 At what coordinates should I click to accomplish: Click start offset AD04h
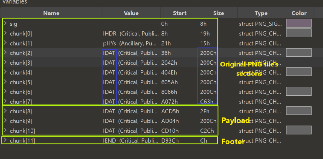pos(170,121)
